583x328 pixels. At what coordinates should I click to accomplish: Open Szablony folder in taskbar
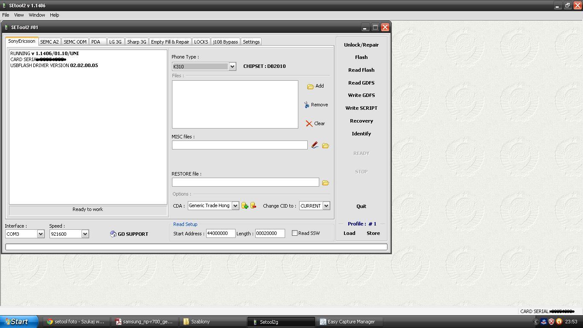(213, 322)
